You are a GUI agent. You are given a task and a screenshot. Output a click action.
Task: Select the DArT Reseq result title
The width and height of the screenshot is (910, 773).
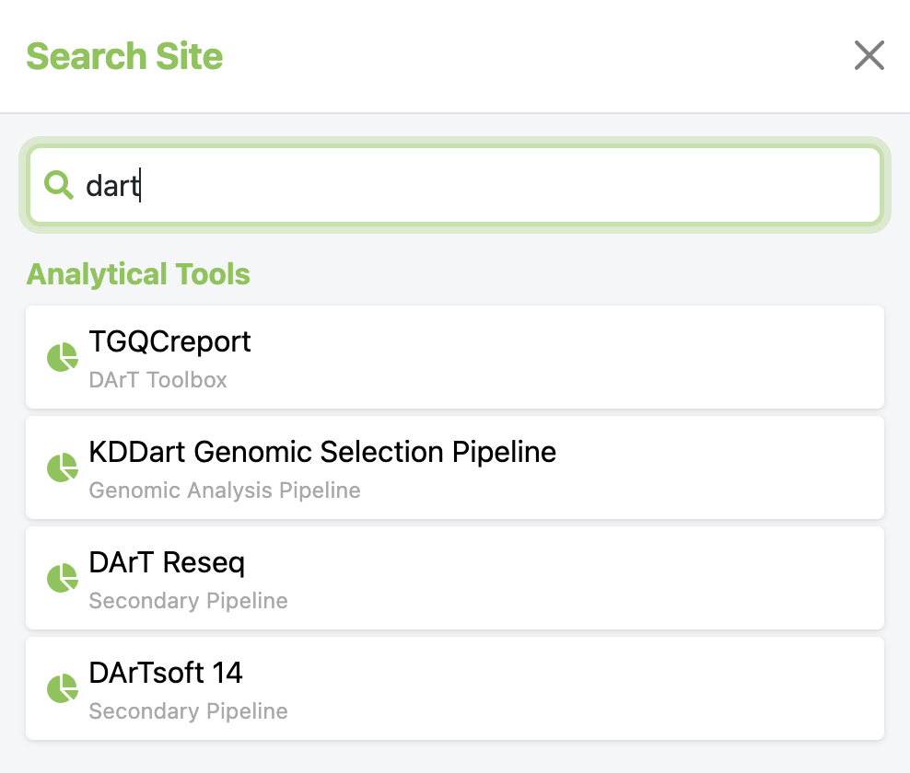pos(167,563)
